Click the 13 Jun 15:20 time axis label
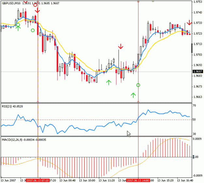 [x=165, y=180]
